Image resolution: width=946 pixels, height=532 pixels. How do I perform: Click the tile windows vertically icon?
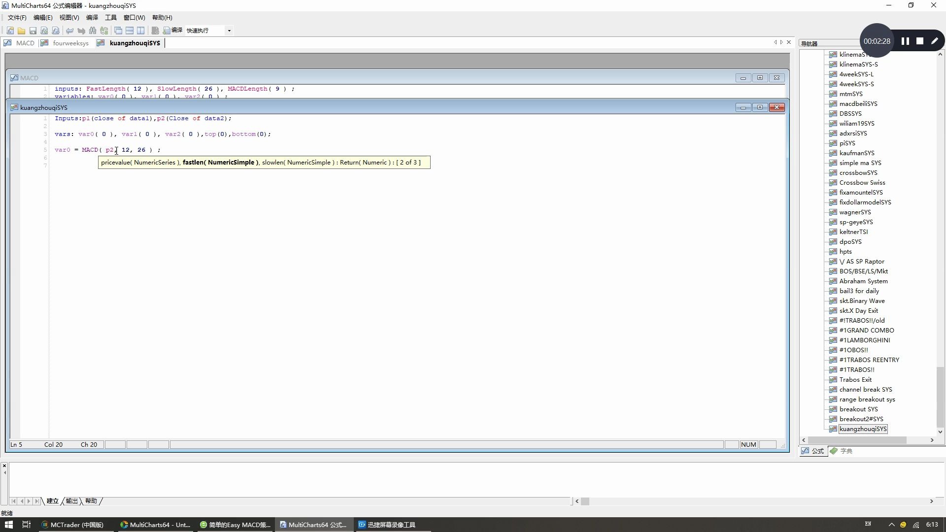141,31
